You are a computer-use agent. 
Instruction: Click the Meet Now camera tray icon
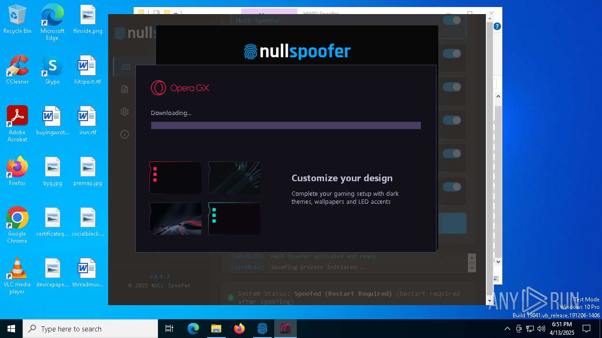[519, 329]
